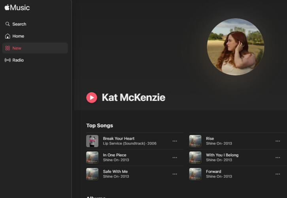This screenshot has width=287, height=198.
Task: Open Shine On album under Rise
Action: pyautogui.click(x=213, y=144)
